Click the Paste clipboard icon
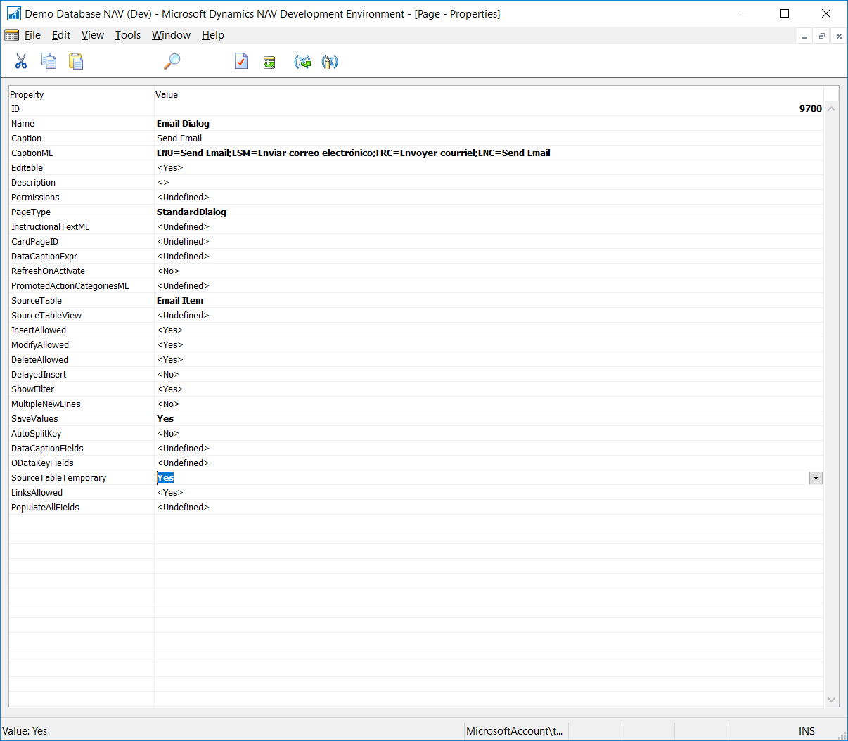This screenshot has width=848, height=741. 76,62
